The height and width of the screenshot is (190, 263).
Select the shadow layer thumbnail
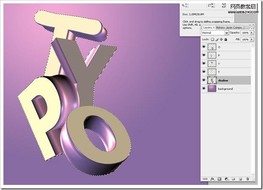(212, 80)
